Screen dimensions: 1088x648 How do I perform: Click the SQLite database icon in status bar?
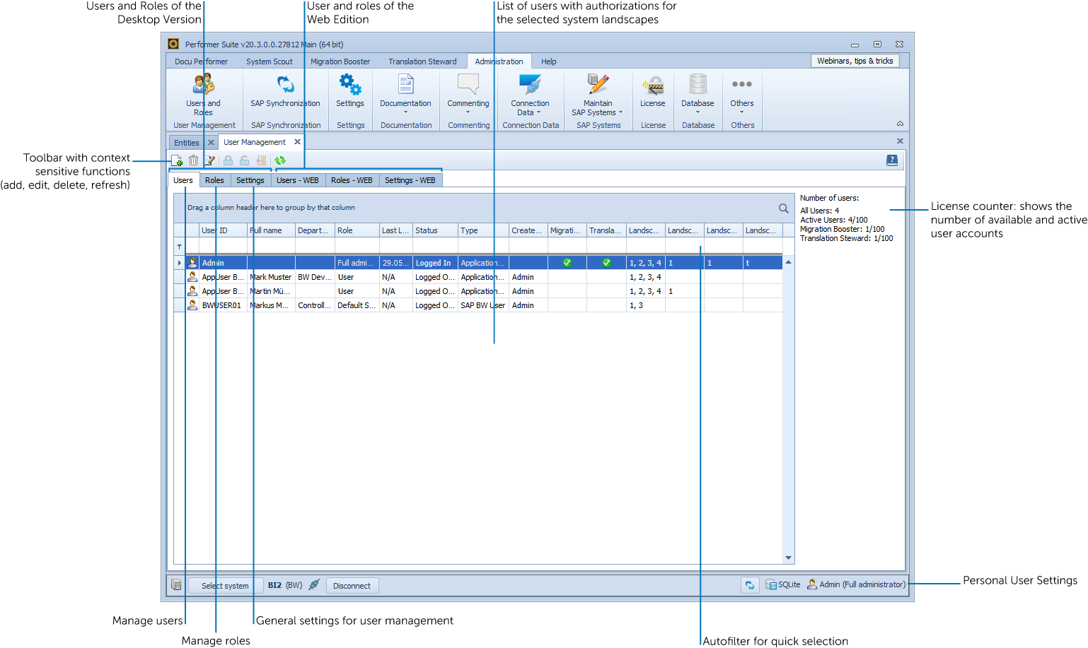point(771,584)
